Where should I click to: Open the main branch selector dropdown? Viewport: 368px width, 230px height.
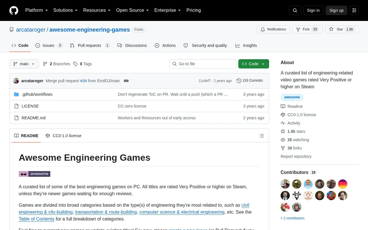24,64
